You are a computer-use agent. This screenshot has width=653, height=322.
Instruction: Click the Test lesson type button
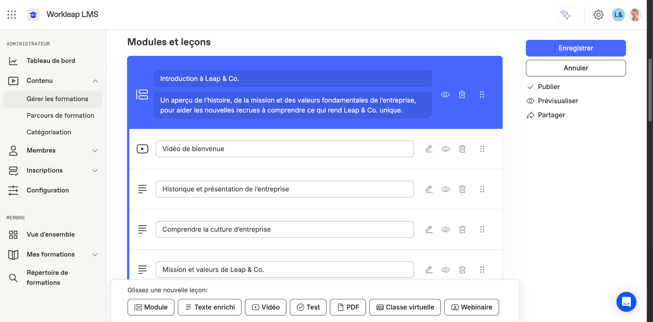(x=308, y=307)
